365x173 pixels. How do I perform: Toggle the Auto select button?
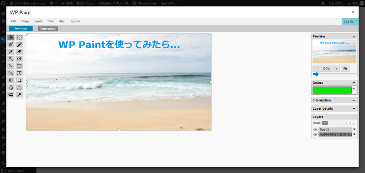click(x=48, y=29)
